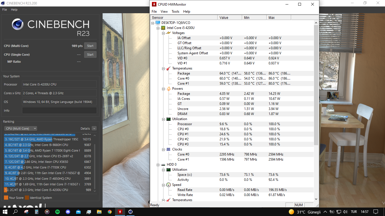The image size is (385, 216).
Task: Open the Calculator from the taskbar
Action: (x=37, y=212)
